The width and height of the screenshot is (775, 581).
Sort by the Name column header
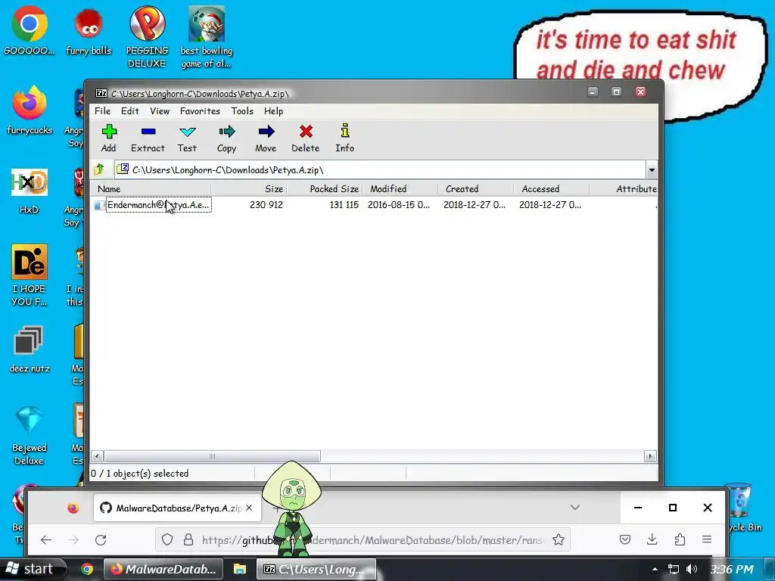151,188
